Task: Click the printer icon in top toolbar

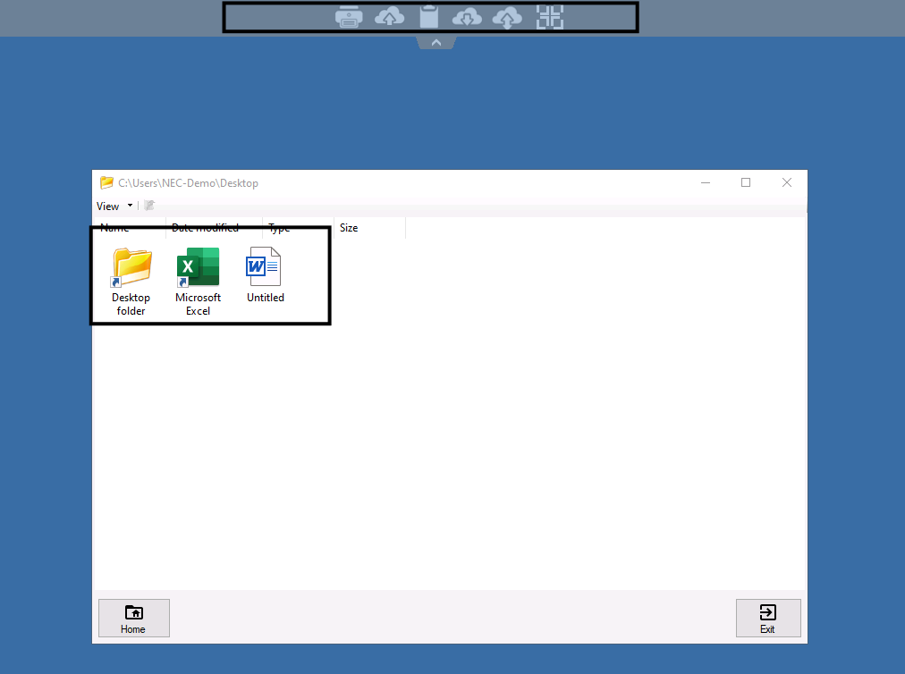Action: pyautogui.click(x=349, y=17)
